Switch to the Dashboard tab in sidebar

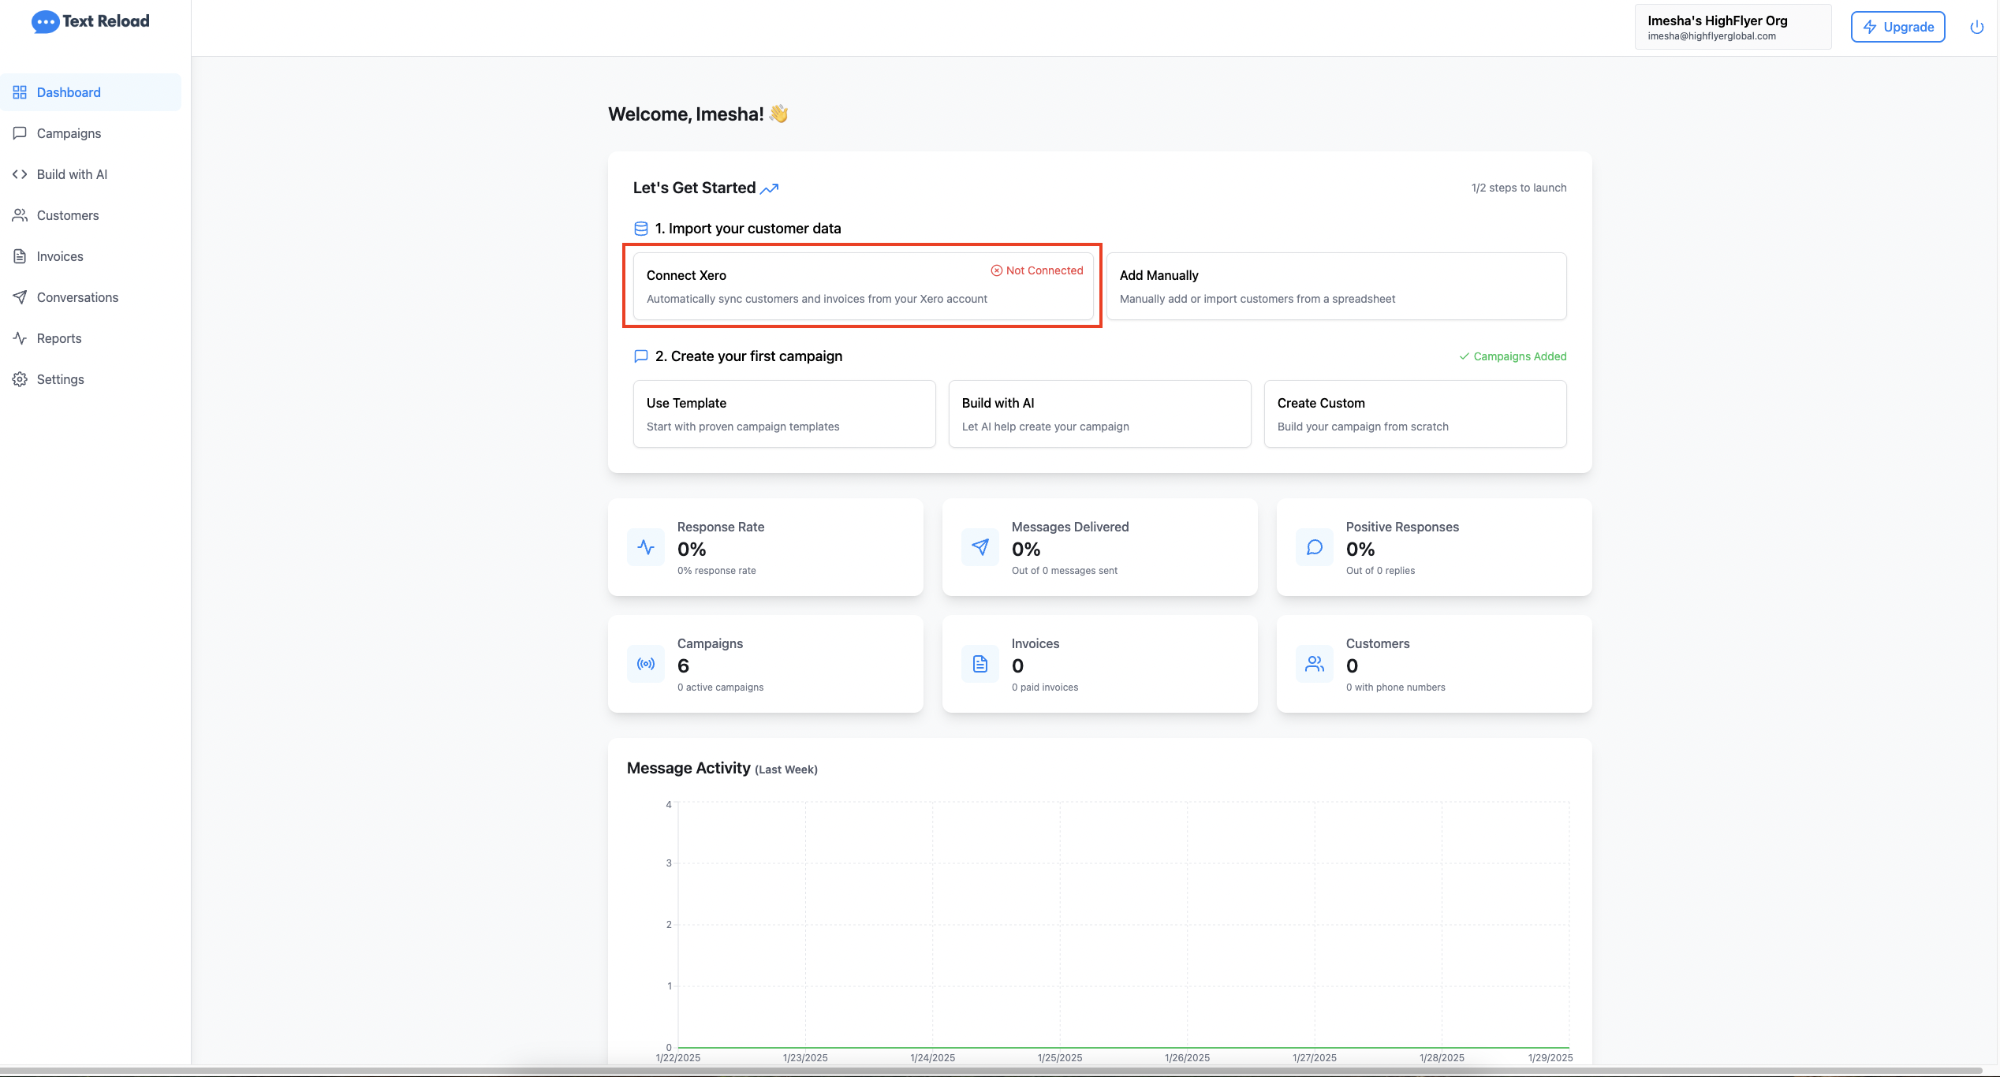click(x=69, y=91)
